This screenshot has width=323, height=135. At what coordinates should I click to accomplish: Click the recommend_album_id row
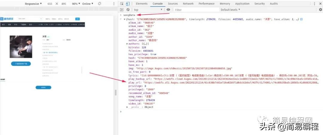pyautogui.click(x=149, y=93)
